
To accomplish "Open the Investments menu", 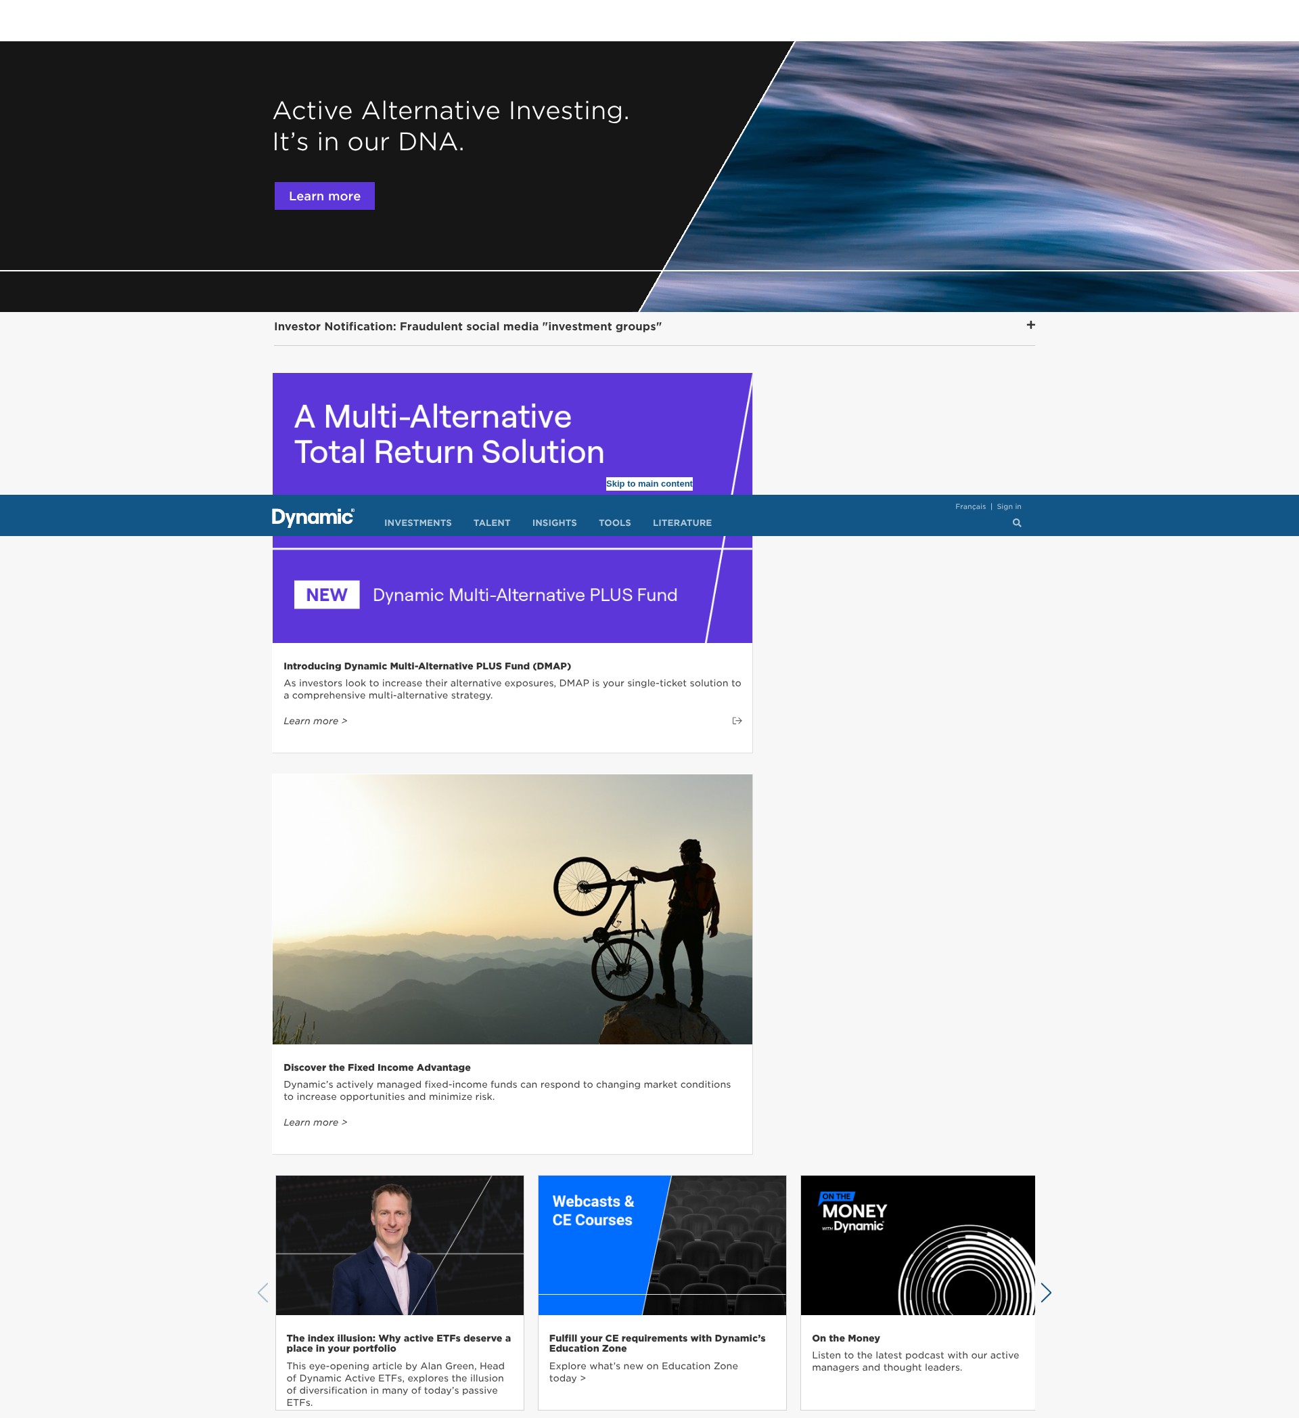I will [417, 523].
